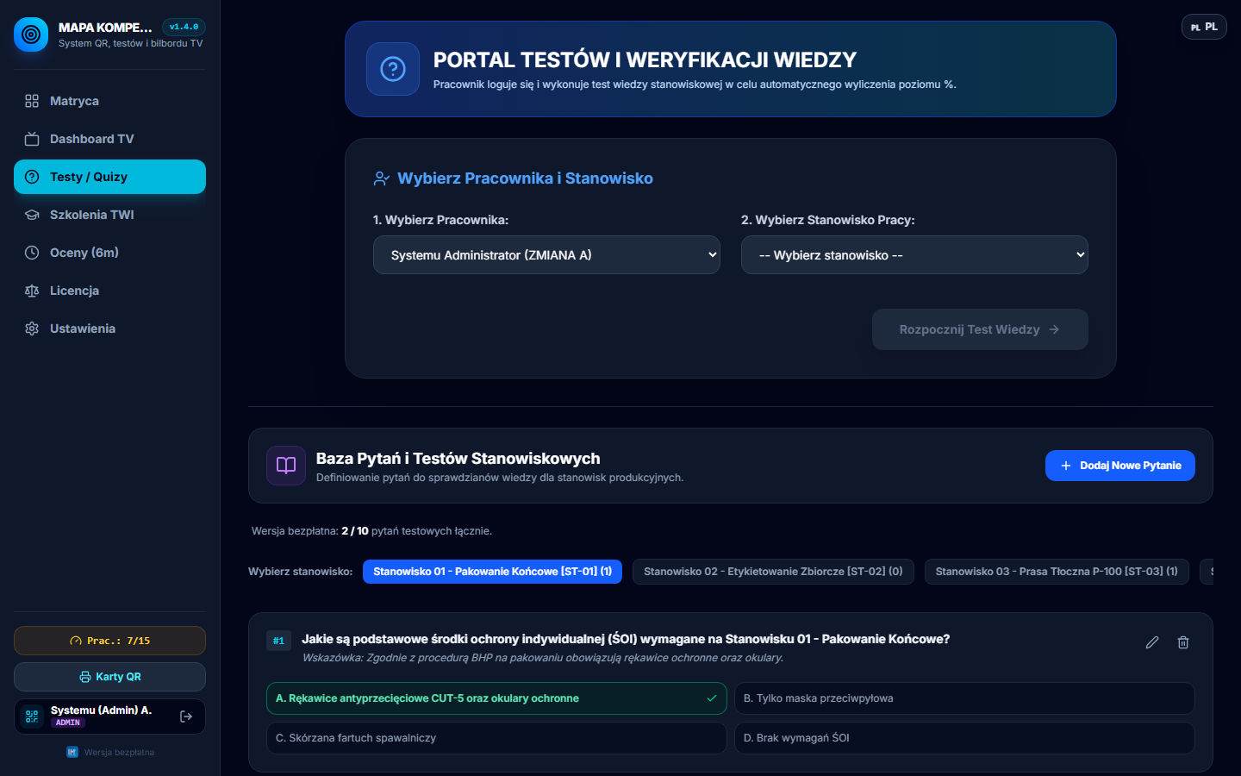Select the Testy / Quizy menu item
This screenshot has height=776, width=1241.
pos(109,177)
